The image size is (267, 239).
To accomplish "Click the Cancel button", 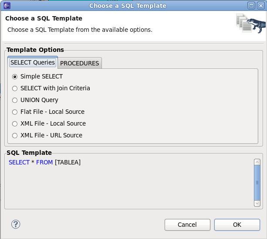I will click(x=187, y=225).
